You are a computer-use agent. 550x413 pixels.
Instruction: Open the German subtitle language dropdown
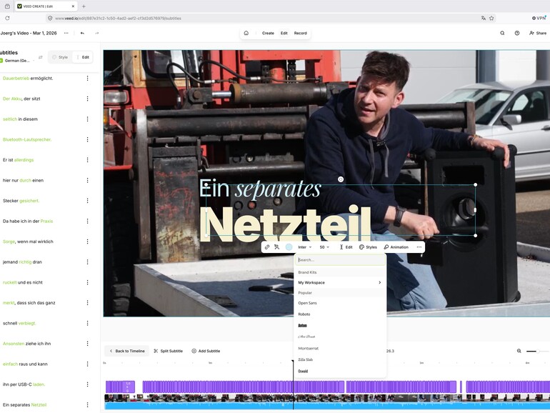click(18, 61)
